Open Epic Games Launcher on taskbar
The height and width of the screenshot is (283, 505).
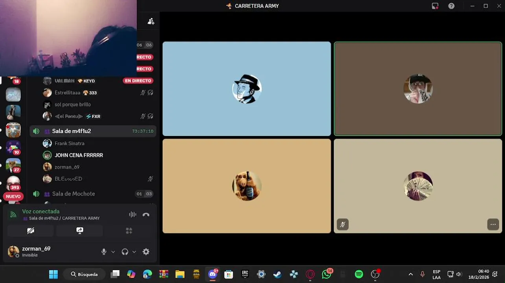(245, 274)
